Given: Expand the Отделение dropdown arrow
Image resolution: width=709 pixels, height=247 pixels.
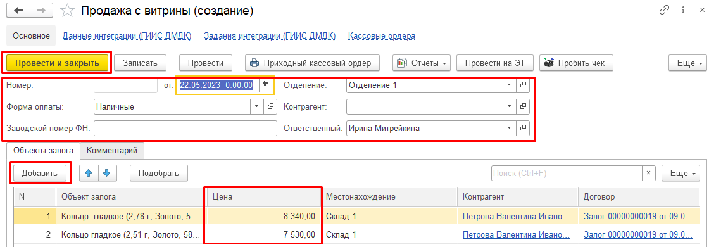Looking at the screenshot, I should (x=509, y=85).
